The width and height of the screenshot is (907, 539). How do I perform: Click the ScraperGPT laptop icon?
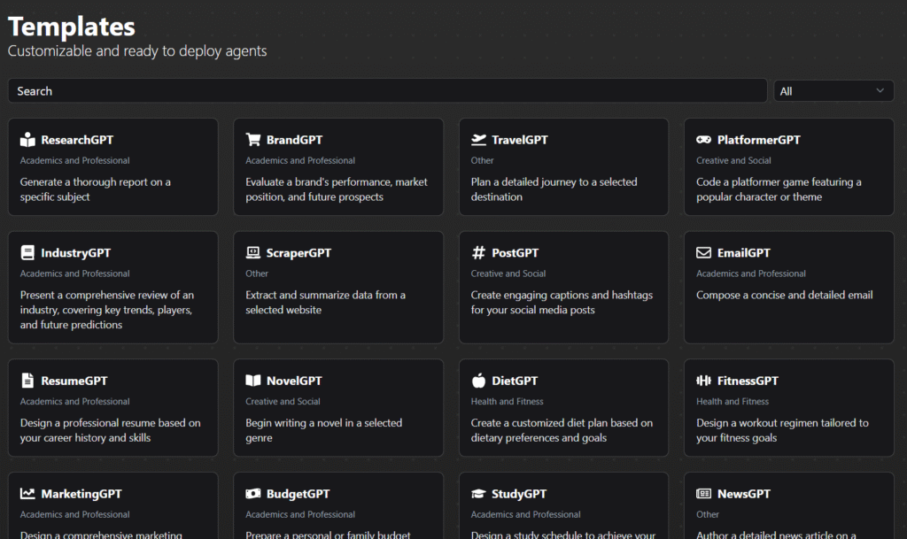coord(252,252)
